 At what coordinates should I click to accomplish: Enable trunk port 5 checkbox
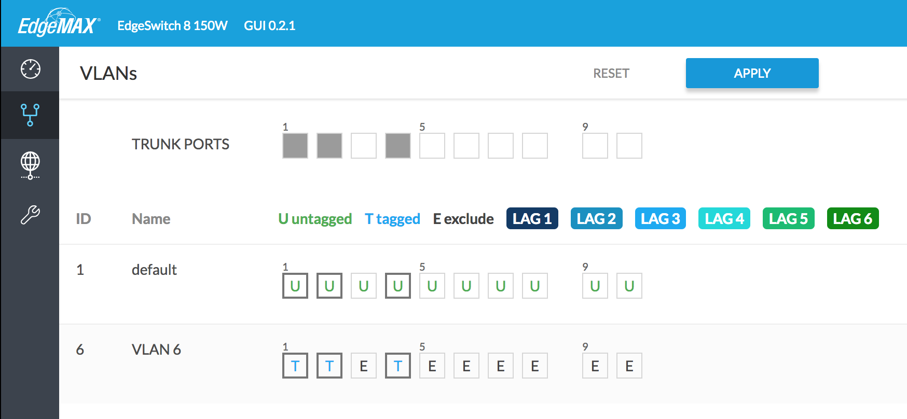pyautogui.click(x=432, y=146)
